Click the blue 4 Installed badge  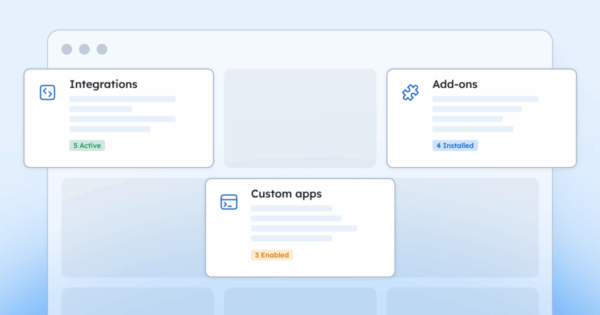pyautogui.click(x=455, y=146)
